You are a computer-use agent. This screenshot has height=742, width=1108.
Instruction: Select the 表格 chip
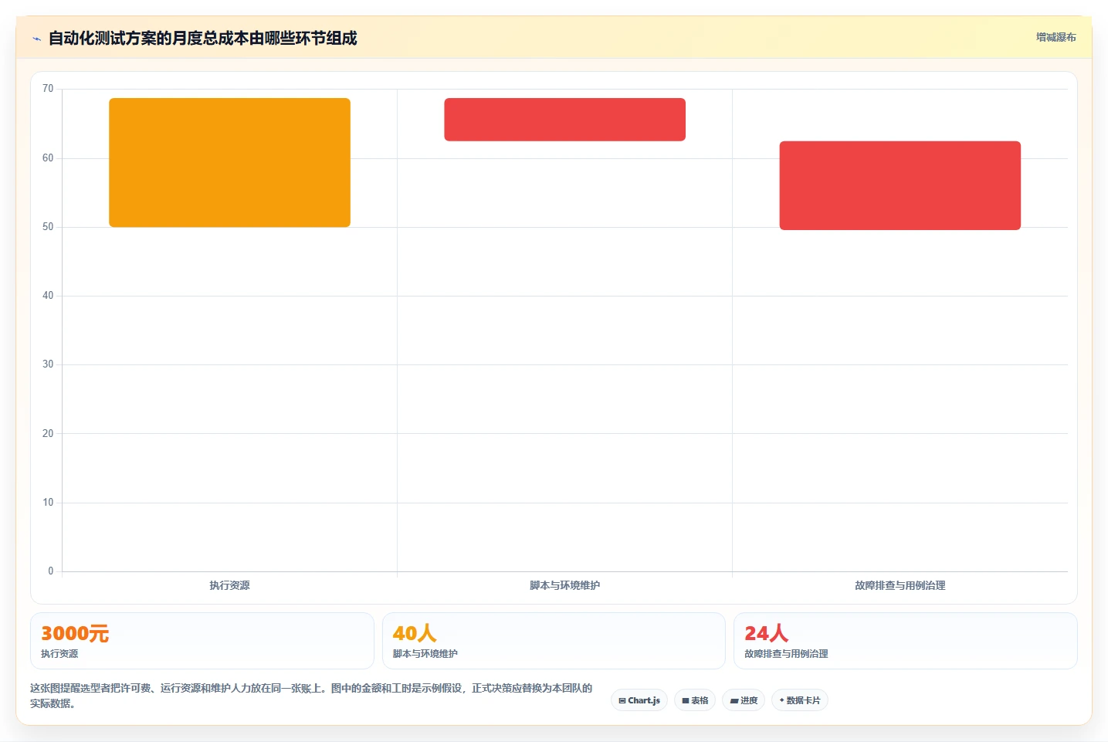point(695,700)
